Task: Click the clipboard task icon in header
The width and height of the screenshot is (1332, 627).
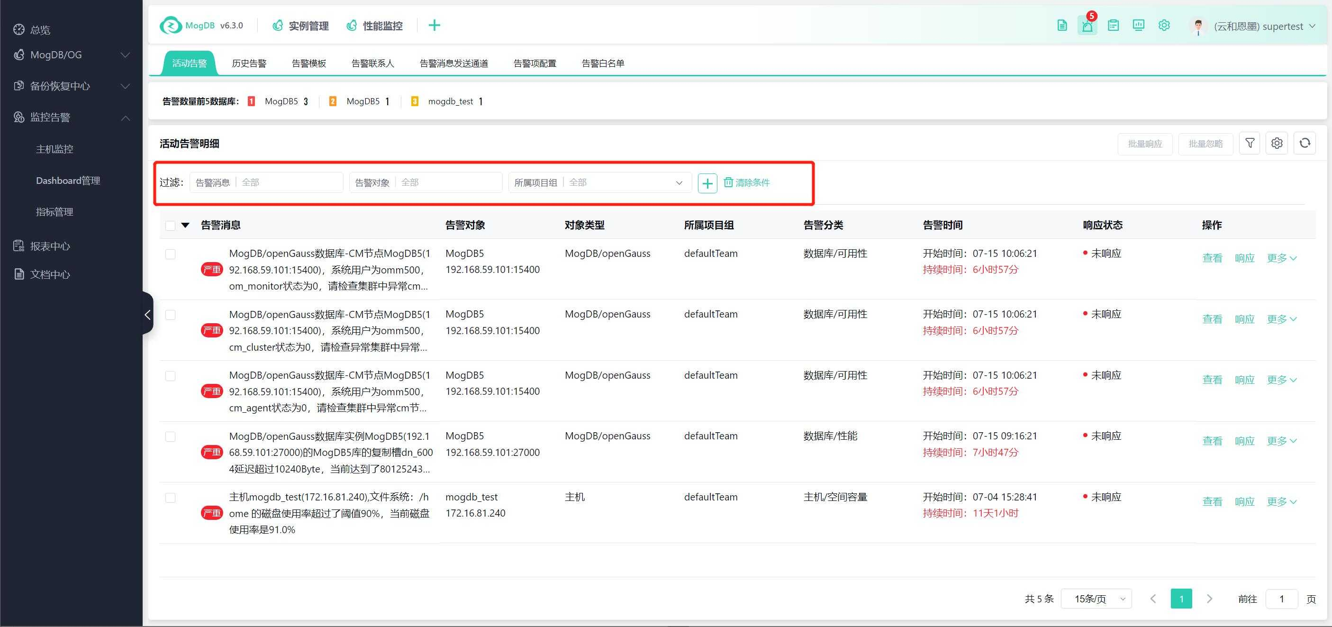Action: (x=1113, y=25)
